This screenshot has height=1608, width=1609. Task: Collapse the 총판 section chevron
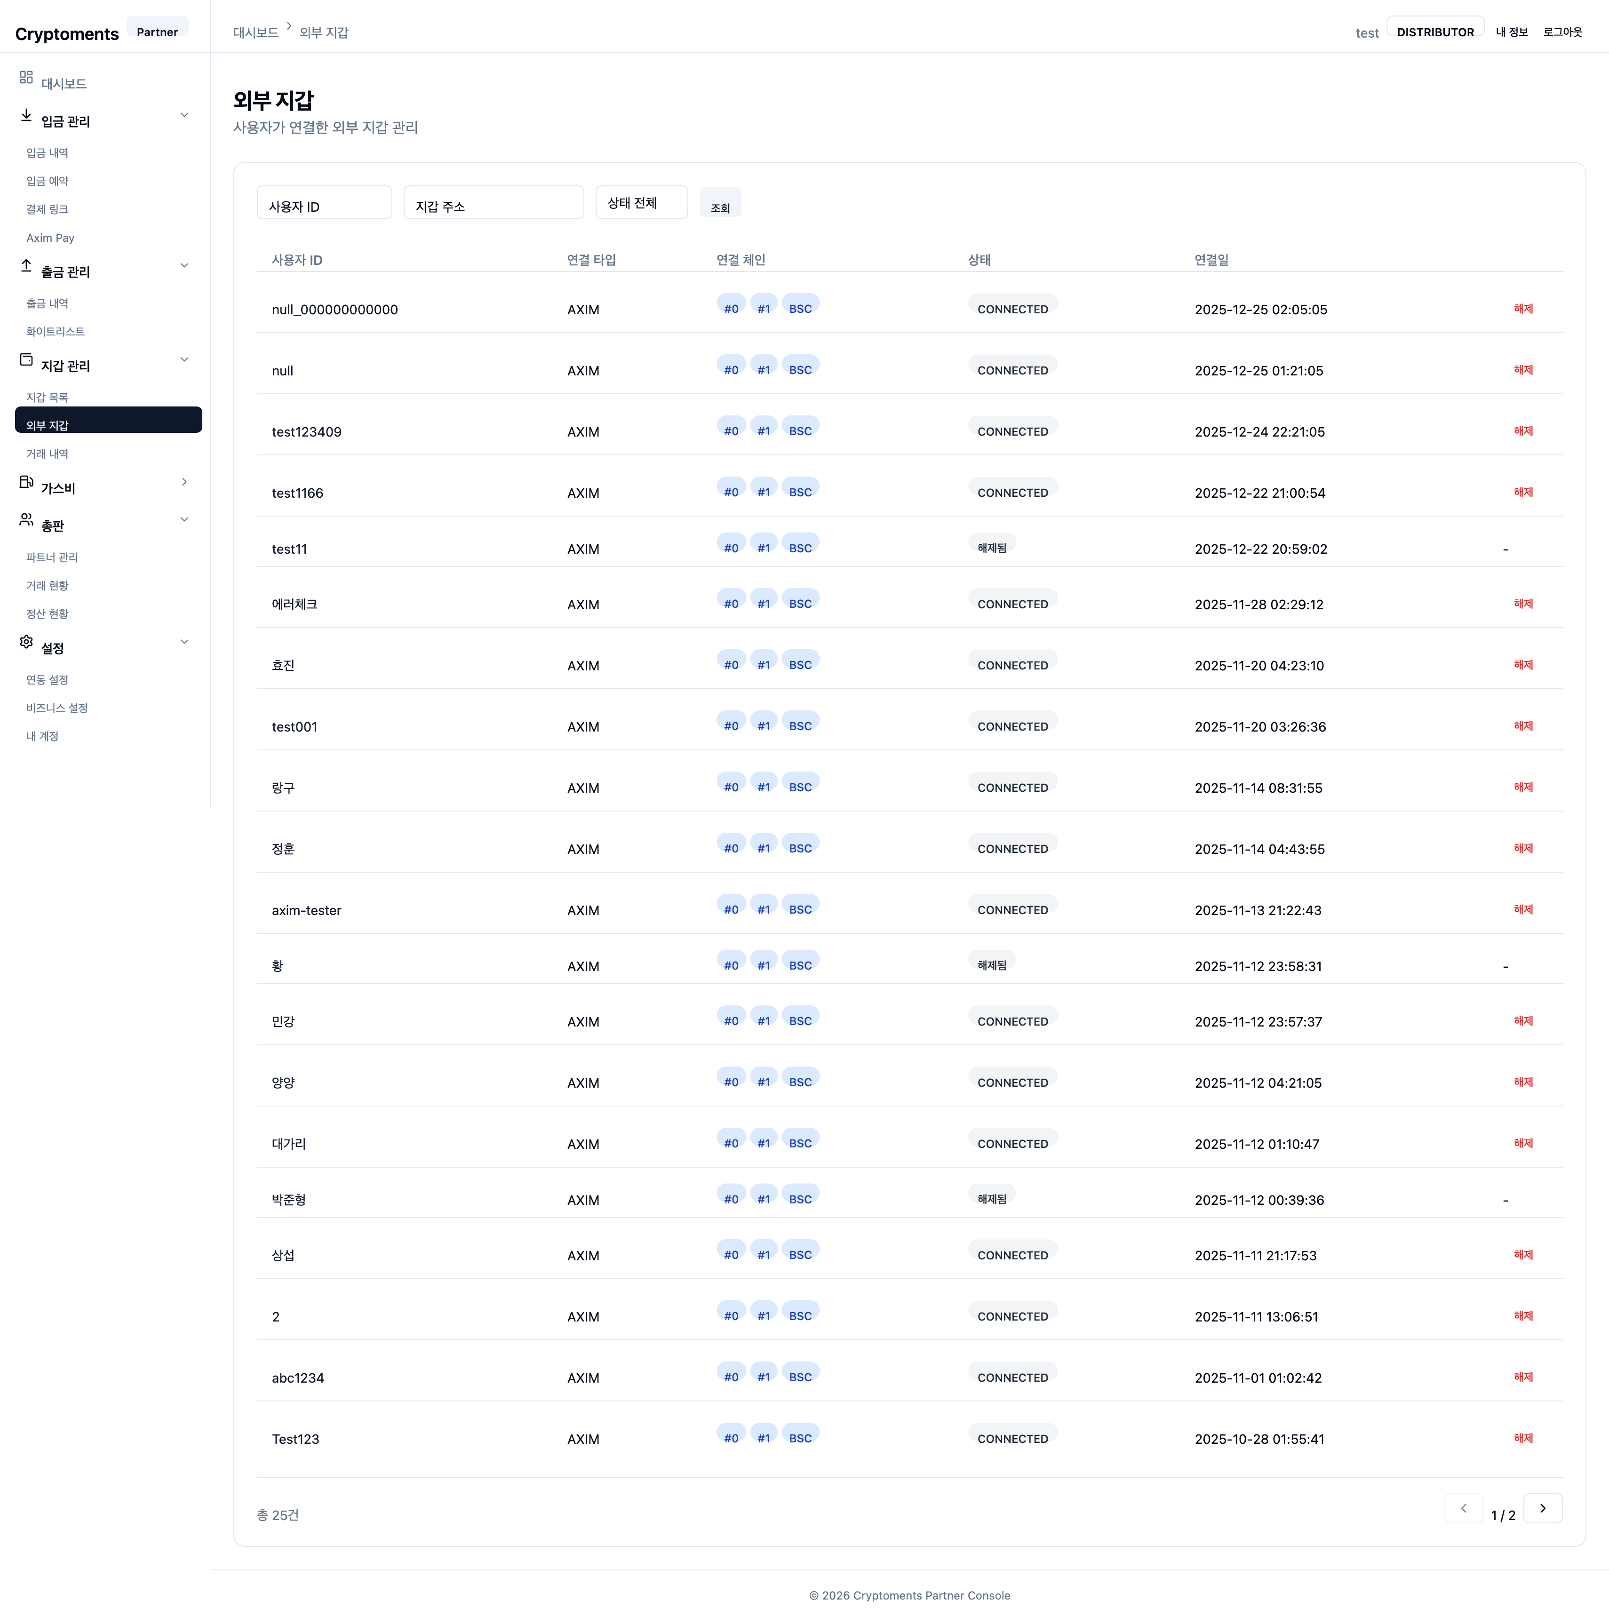pos(184,520)
